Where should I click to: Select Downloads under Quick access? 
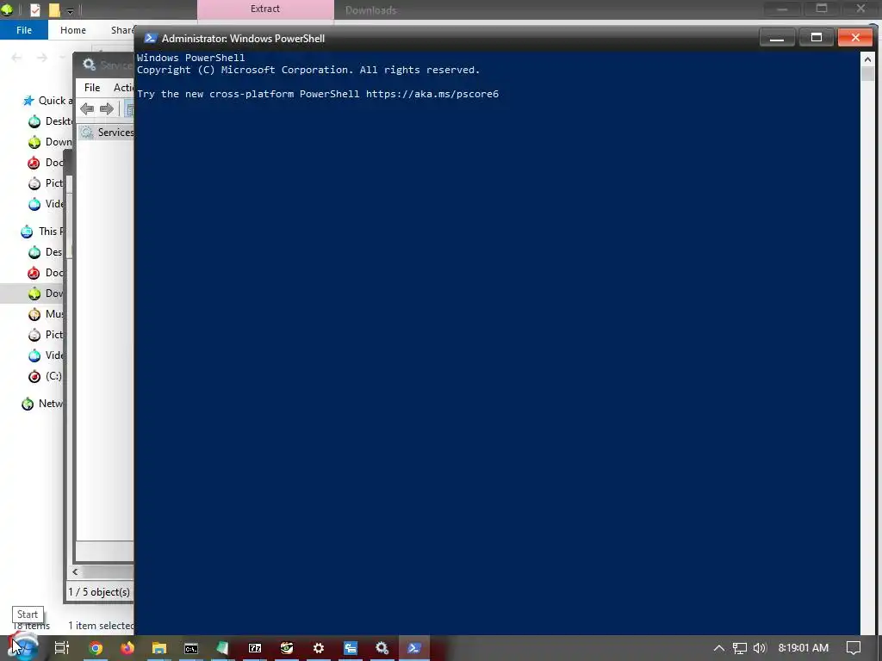tap(51, 142)
